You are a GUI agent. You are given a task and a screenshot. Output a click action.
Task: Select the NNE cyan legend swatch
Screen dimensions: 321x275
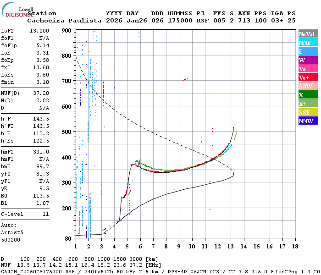click(308, 43)
